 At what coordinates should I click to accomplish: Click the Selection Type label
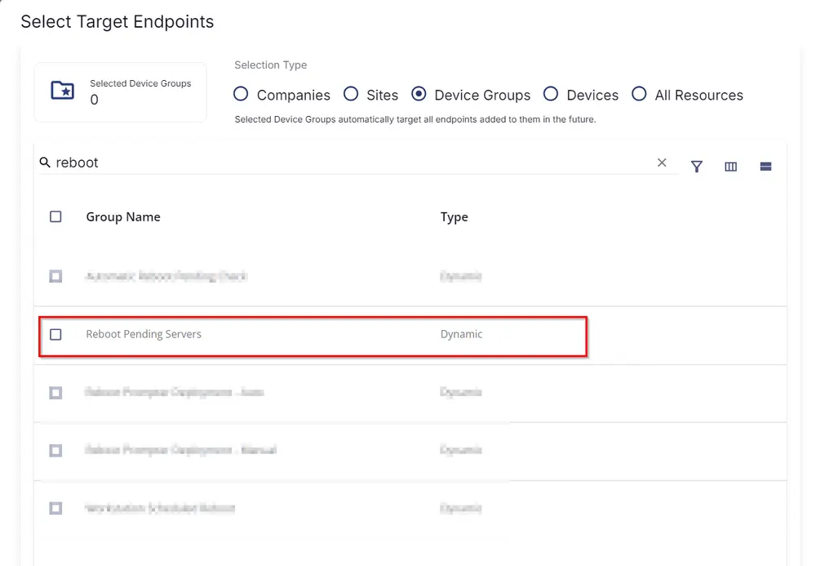coord(271,65)
